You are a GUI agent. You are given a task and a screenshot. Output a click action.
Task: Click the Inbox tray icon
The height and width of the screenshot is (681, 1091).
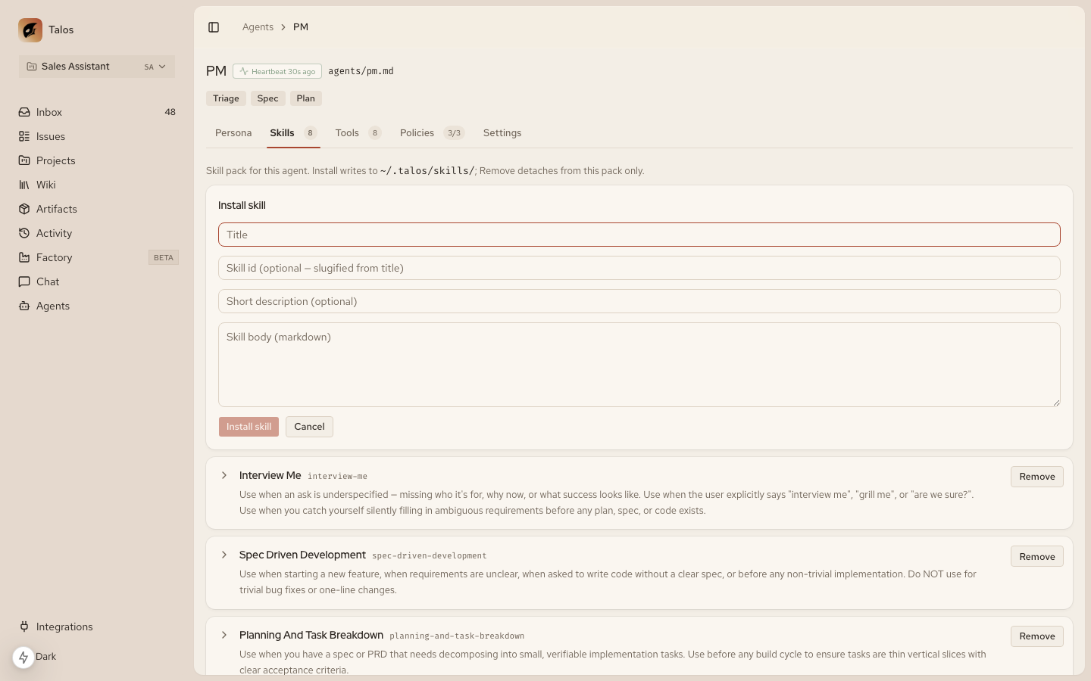point(24,112)
